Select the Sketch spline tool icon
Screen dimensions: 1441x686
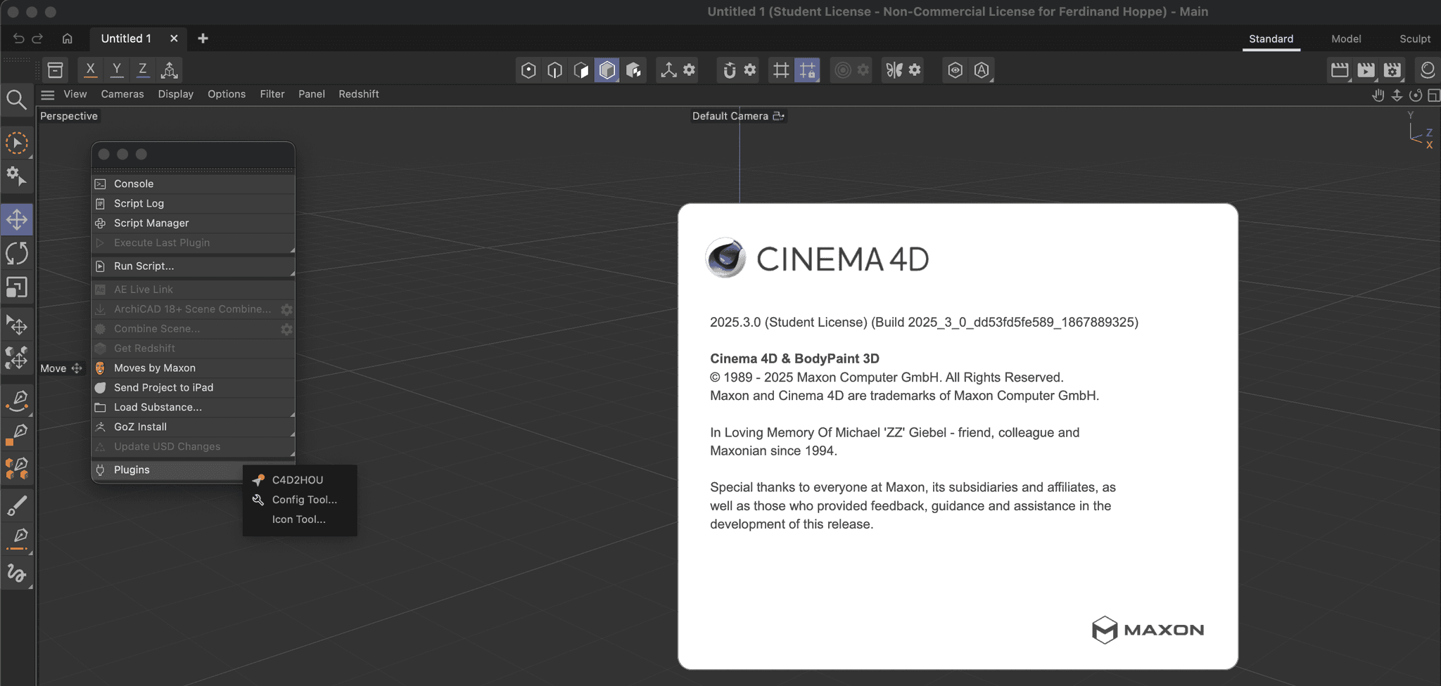[x=17, y=574]
